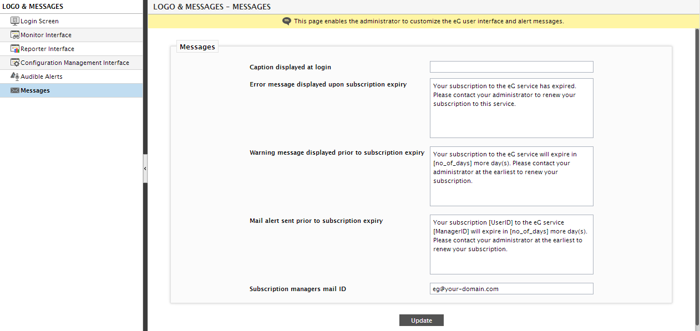The height and width of the screenshot is (331, 700).
Task: Click the Subscription managers mail ID field
Action: 511,289
